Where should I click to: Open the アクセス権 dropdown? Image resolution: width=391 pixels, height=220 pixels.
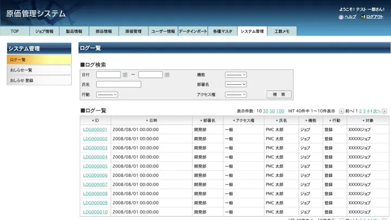(236, 95)
